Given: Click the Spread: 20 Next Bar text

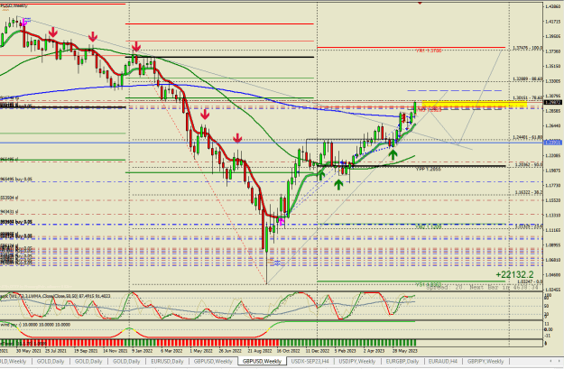Looking at the screenshot, I should click(485, 287).
